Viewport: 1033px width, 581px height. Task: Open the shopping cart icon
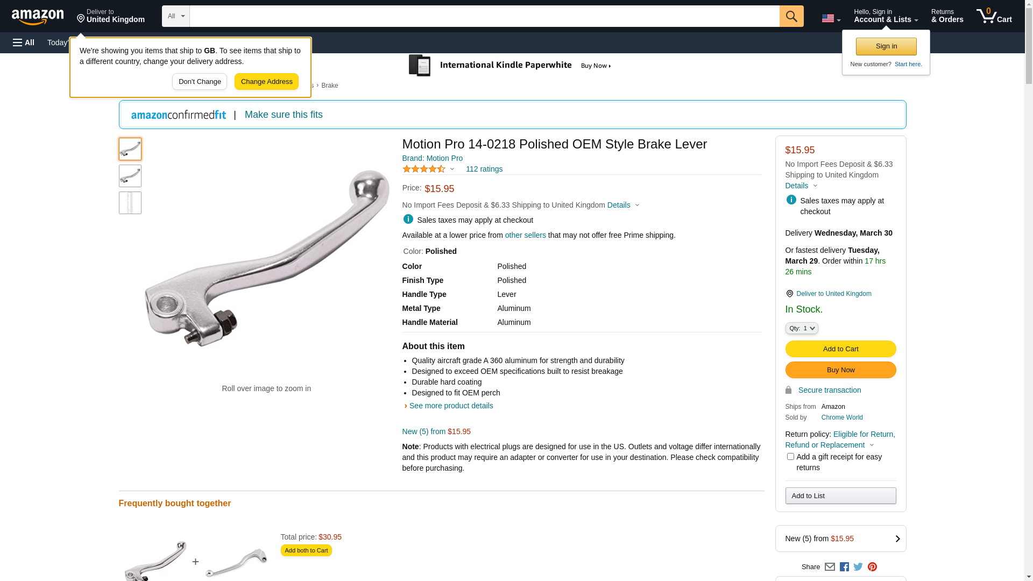coord(994,16)
